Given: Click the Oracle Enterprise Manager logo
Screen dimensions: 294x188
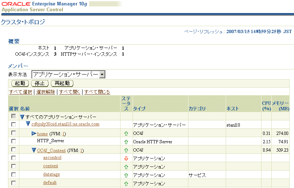Looking at the screenshot, I should (x=45, y=4).
